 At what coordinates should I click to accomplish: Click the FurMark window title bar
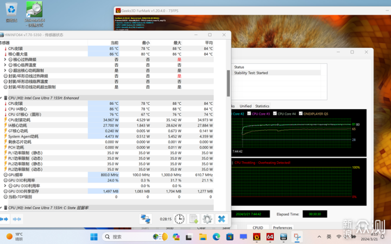click(x=252, y=10)
